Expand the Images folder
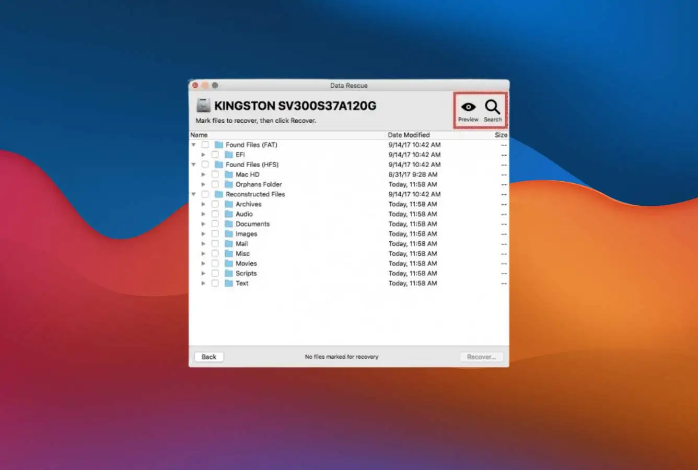Screen dimensions: 698x470 [204, 234]
